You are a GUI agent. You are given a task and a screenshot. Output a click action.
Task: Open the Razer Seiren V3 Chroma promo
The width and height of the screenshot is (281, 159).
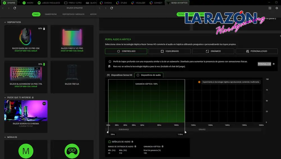26,116
